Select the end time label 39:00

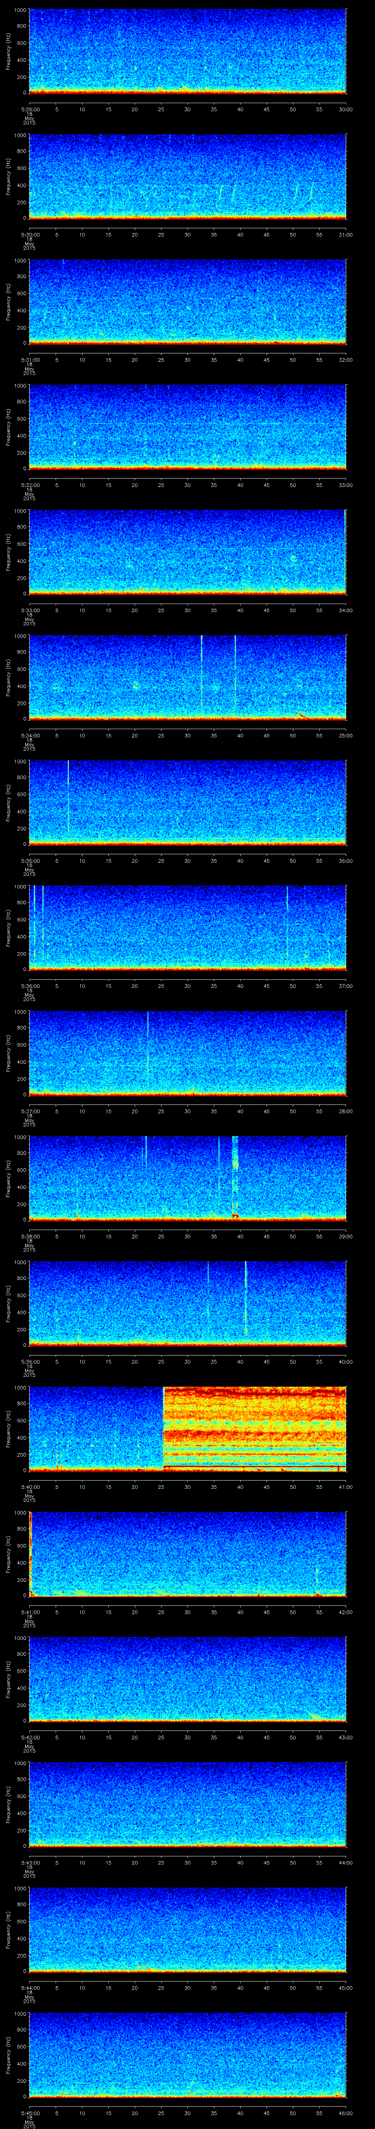click(346, 1236)
